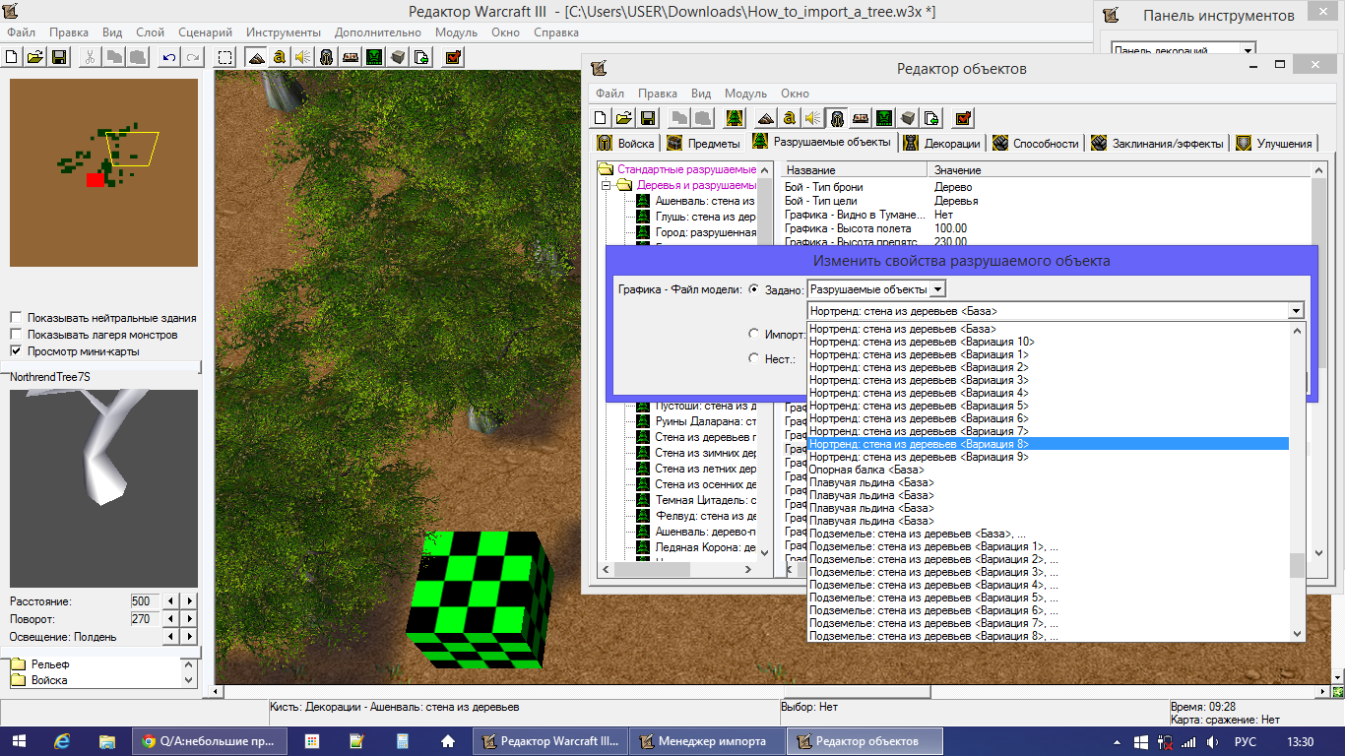
Task: Open Сценарий menu in main window
Action: coord(205,32)
